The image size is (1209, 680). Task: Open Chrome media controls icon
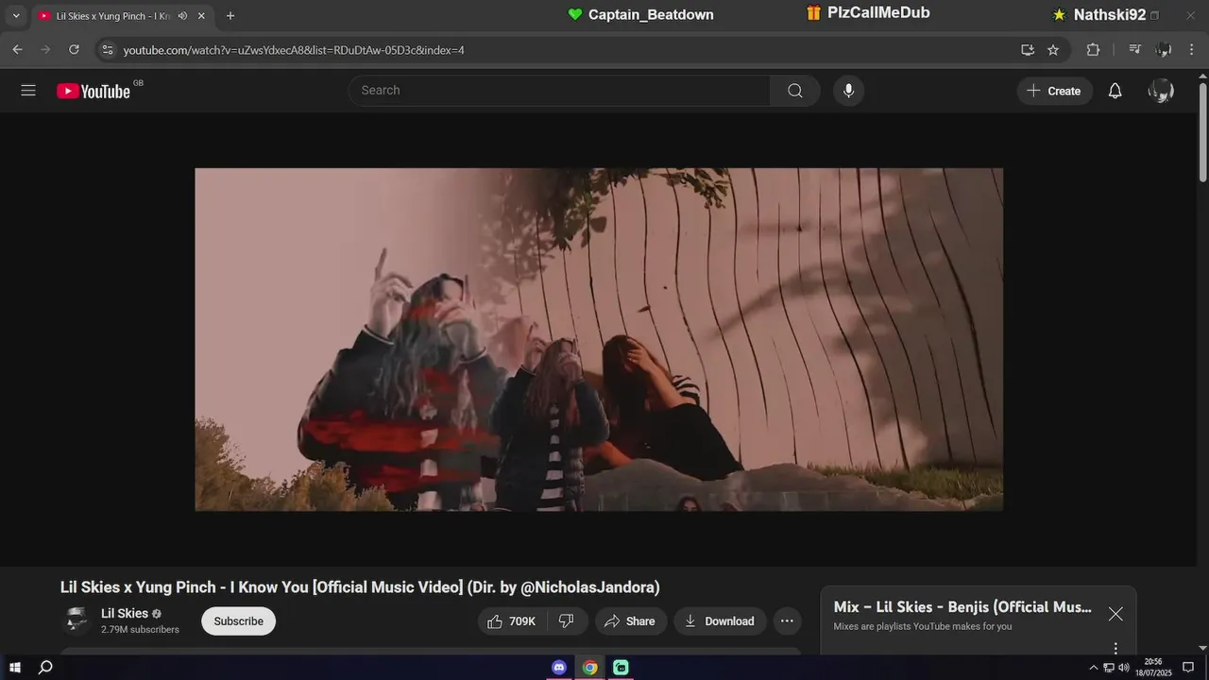[x=1135, y=49]
